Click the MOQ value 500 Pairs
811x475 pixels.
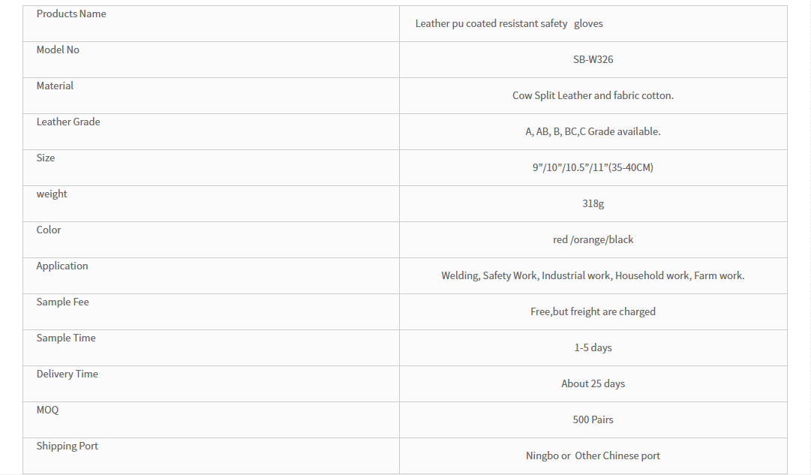(593, 419)
